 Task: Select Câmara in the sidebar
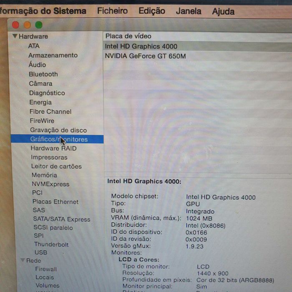(x=40, y=83)
